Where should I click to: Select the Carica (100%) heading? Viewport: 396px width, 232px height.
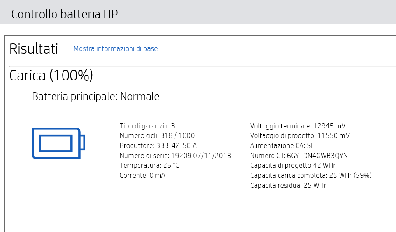pos(51,75)
